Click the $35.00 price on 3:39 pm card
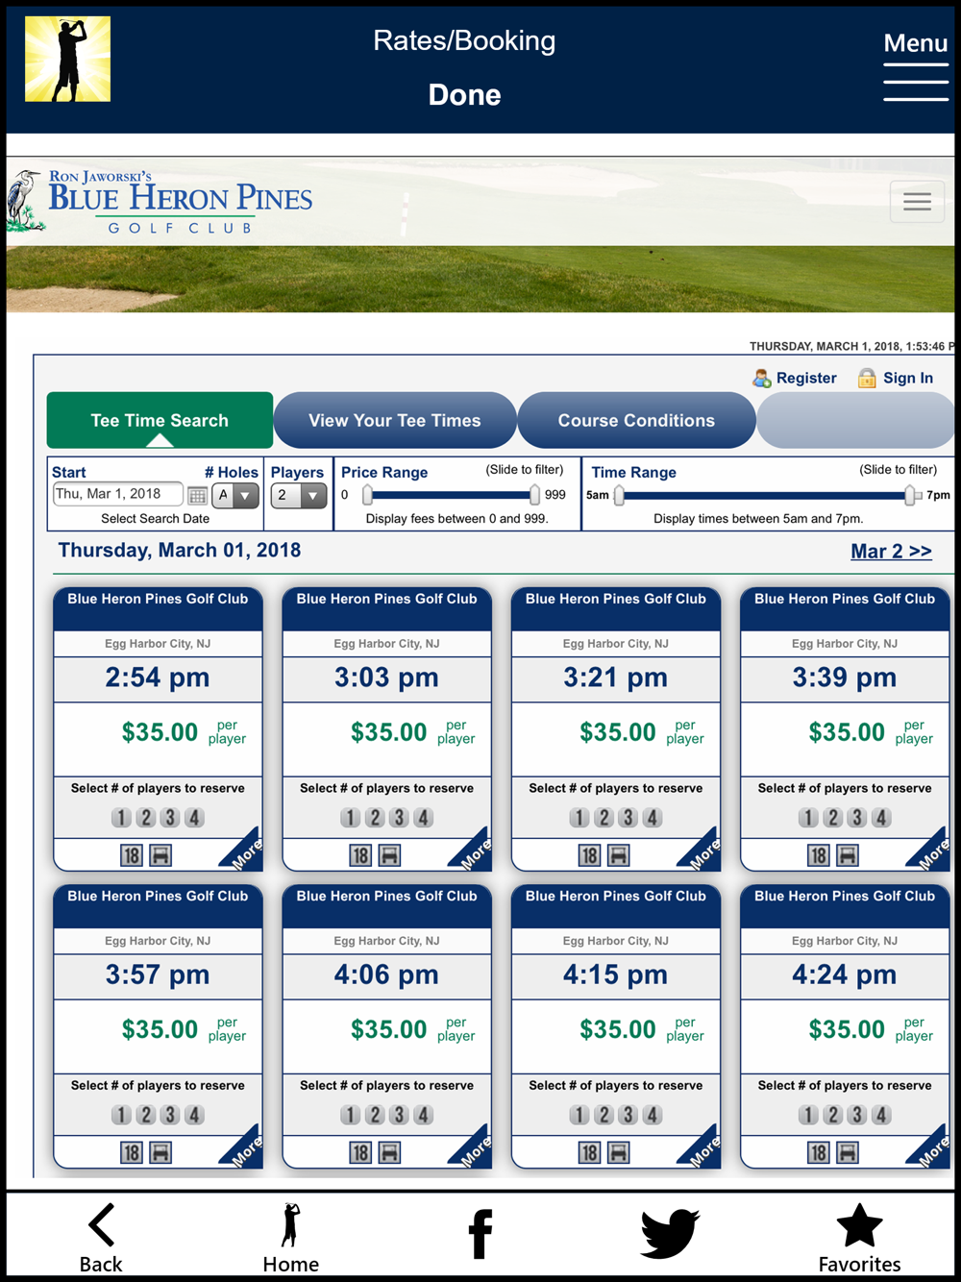961x1282 pixels. (x=847, y=732)
